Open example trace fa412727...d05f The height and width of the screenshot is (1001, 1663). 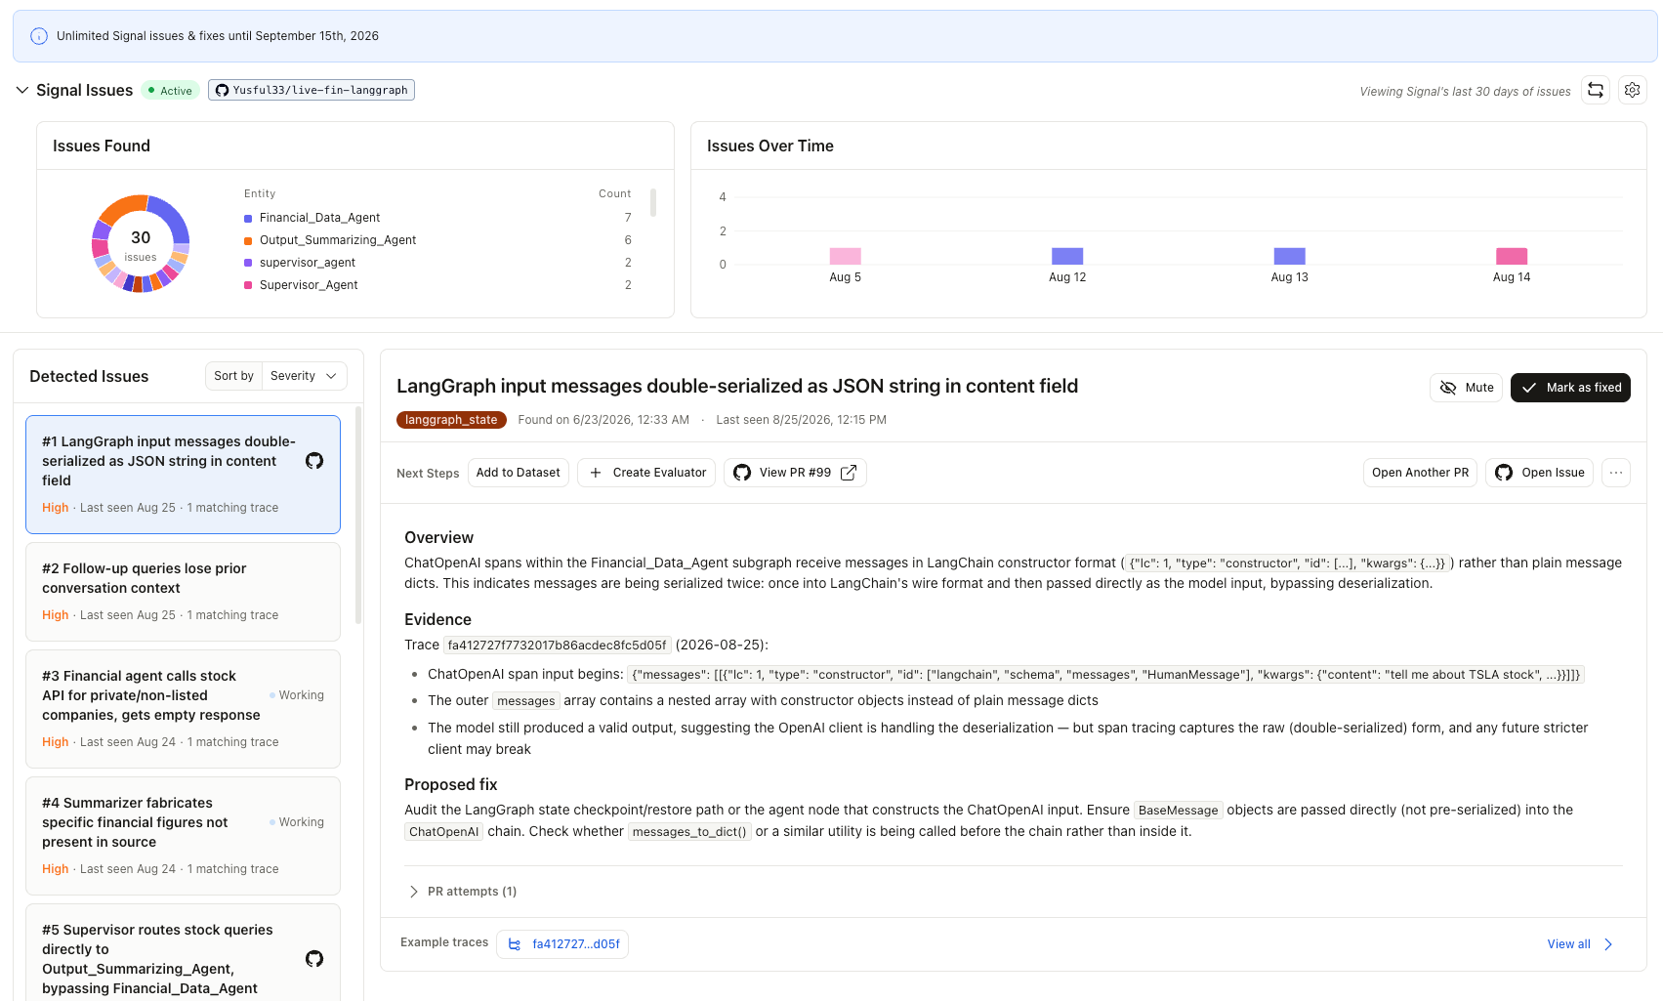(562, 944)
